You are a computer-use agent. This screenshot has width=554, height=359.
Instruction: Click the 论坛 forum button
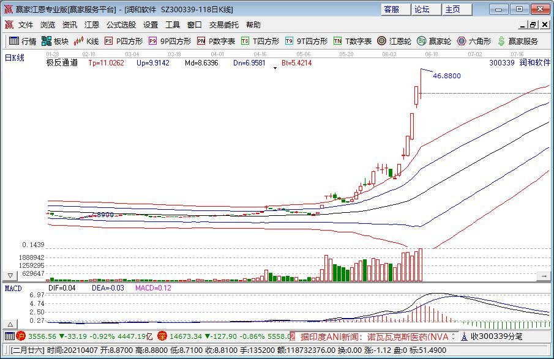(x=426, y=10)
